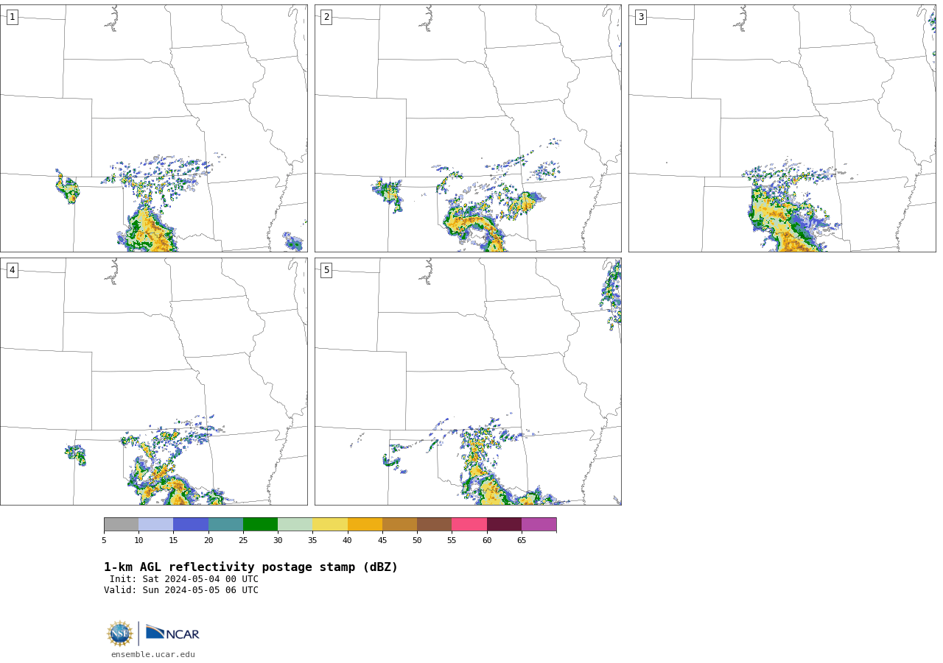Click the NCAR logo
This screenshot has width=943, height=663.
pyautogui.click(x=172, y=633)
